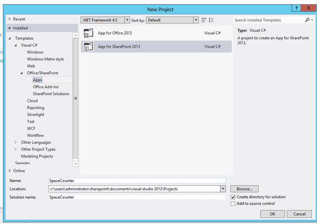
Task: Click the search options dropdown arrow
Action: pyautogui.click(x=312, y=20)
